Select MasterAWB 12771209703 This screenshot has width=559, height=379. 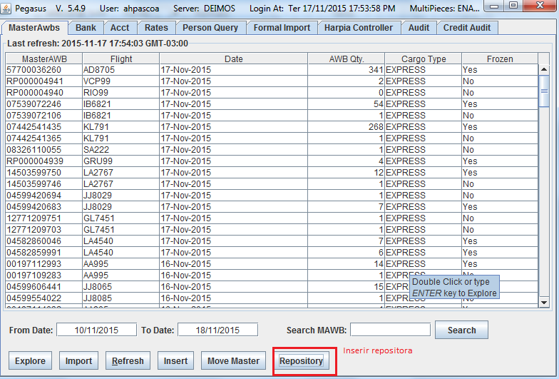point(44,230)
